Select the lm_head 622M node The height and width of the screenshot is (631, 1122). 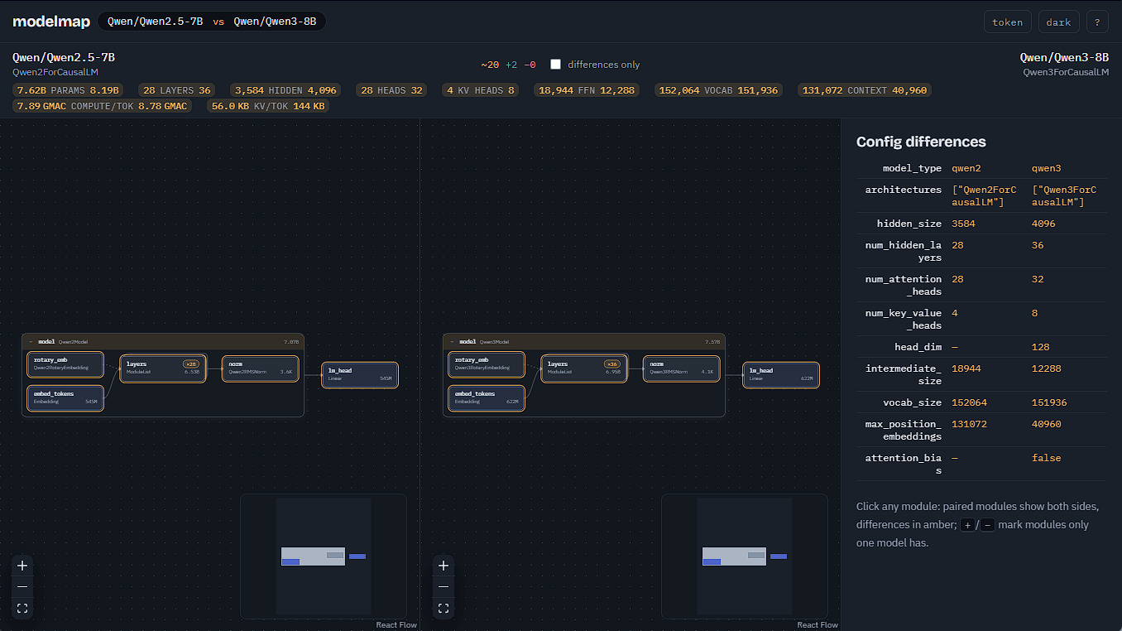(781, 375)
